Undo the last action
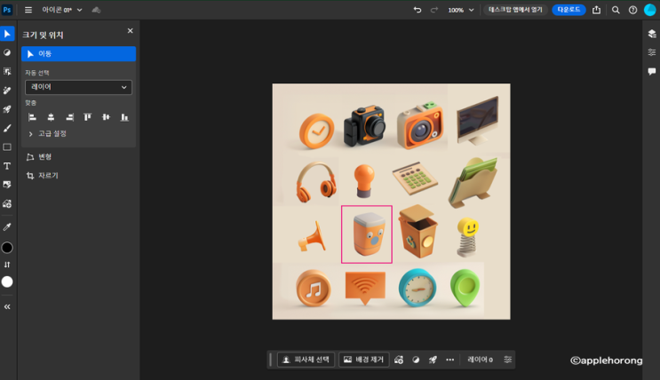This screenshot has height=380, width=660. point(417,10)
